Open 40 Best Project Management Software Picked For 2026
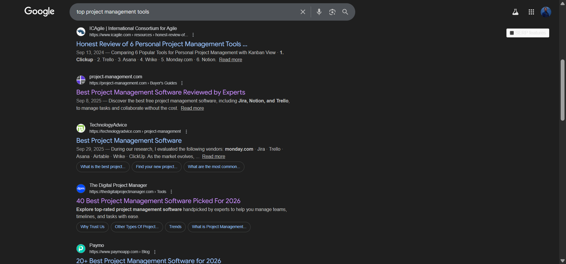 click(158, 201)
